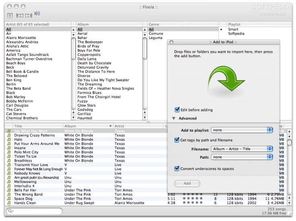Click the music icon next to Halo
The image size is (296, 221).
coord(8,139)
